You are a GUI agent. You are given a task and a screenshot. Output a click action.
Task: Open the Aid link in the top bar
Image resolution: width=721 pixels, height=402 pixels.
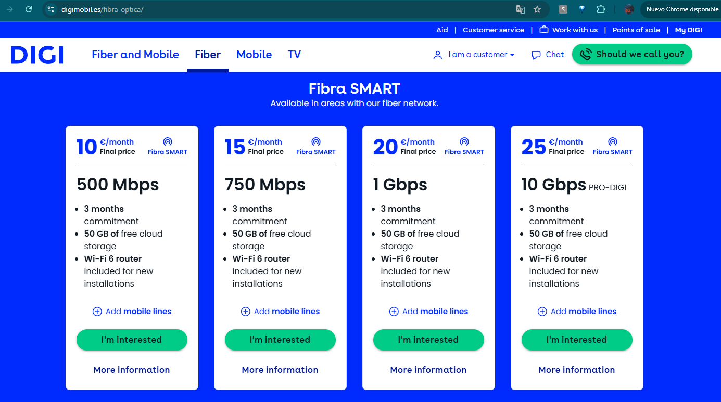point(442,30)
